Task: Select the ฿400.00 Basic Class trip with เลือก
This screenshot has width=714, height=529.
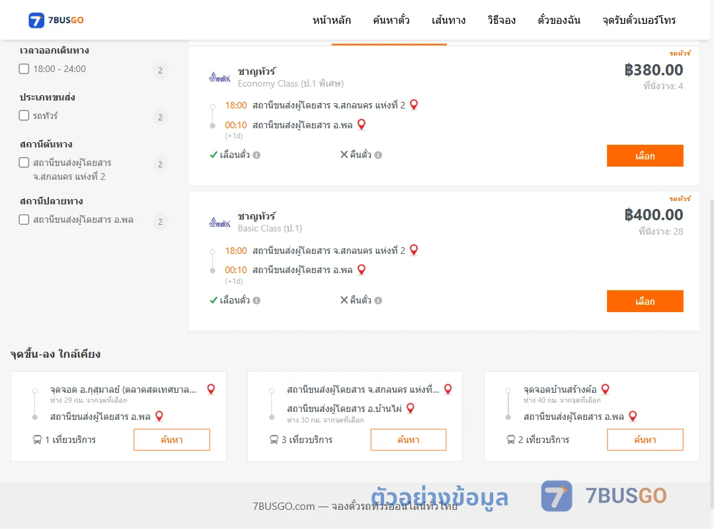Action: (645, 301)
